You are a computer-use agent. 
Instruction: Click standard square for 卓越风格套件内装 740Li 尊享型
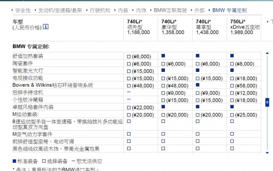coord(198,107)
